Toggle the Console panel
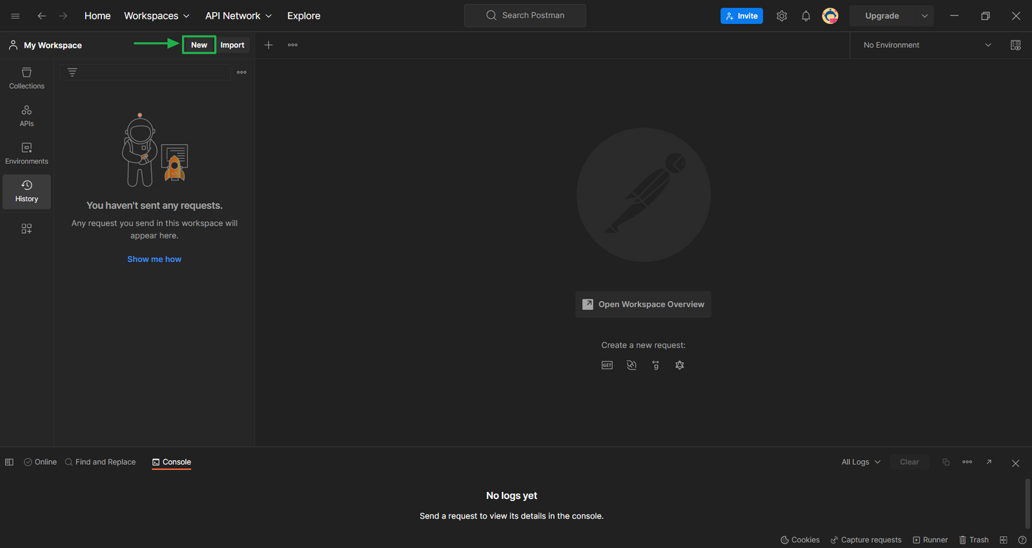 tap(172, 462)
